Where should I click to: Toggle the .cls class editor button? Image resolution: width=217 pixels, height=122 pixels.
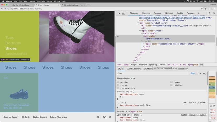pyautogui.click(x=199, y=74)
